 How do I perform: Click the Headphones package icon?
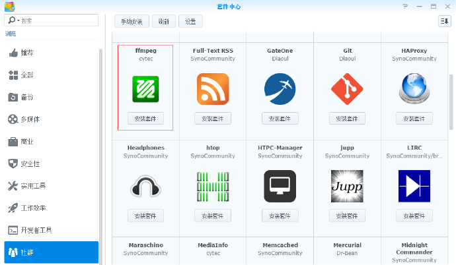145,186
